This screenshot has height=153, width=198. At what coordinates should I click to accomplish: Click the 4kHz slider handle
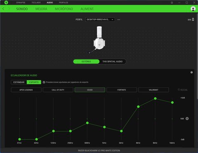coord(138,107)
